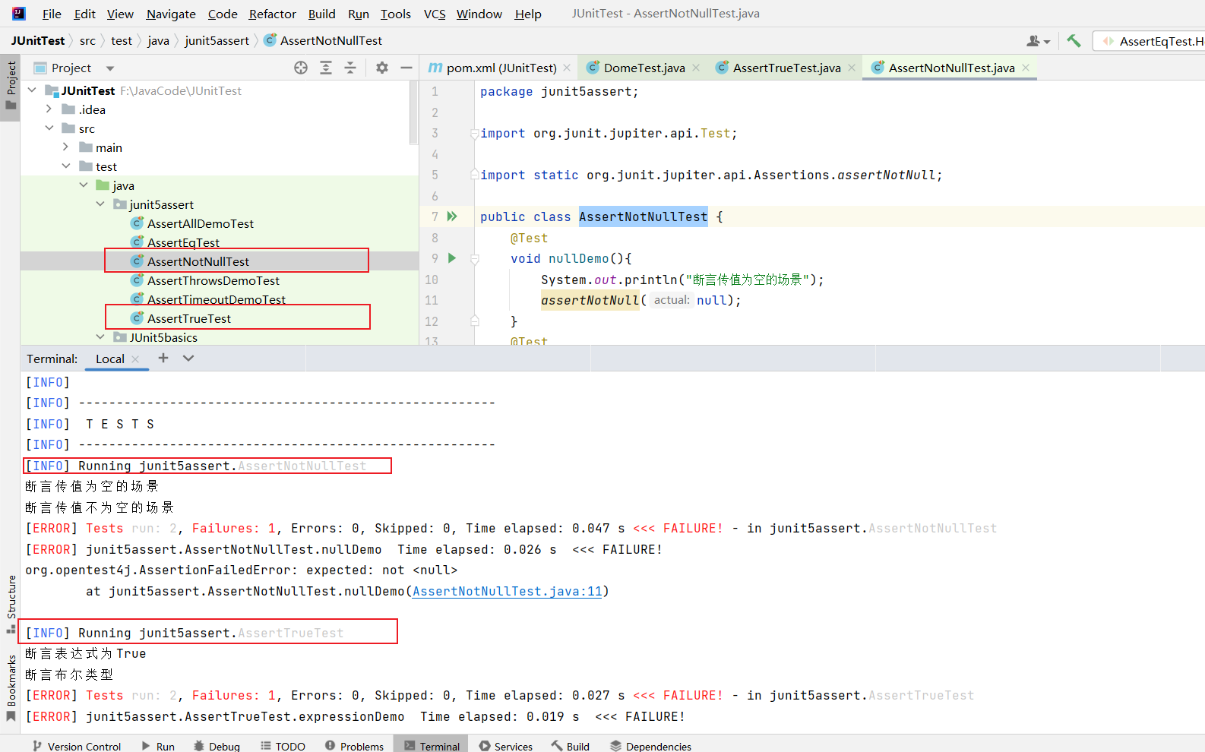Screen dimensions: 1205x752
Task: Open Project panel settings gear
Action: tap(382, 68)
